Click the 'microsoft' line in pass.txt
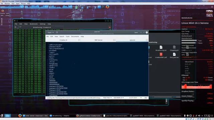 [x=54, y=54]
